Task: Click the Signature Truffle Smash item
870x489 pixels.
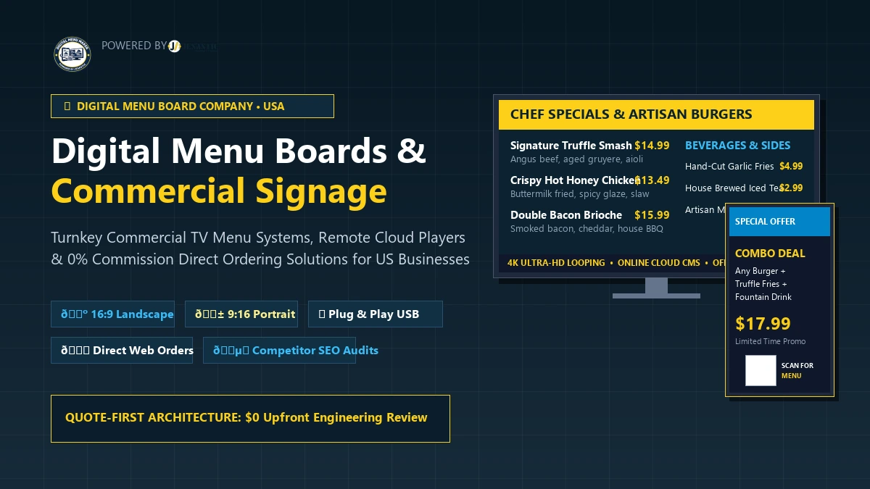Action: 571,146
